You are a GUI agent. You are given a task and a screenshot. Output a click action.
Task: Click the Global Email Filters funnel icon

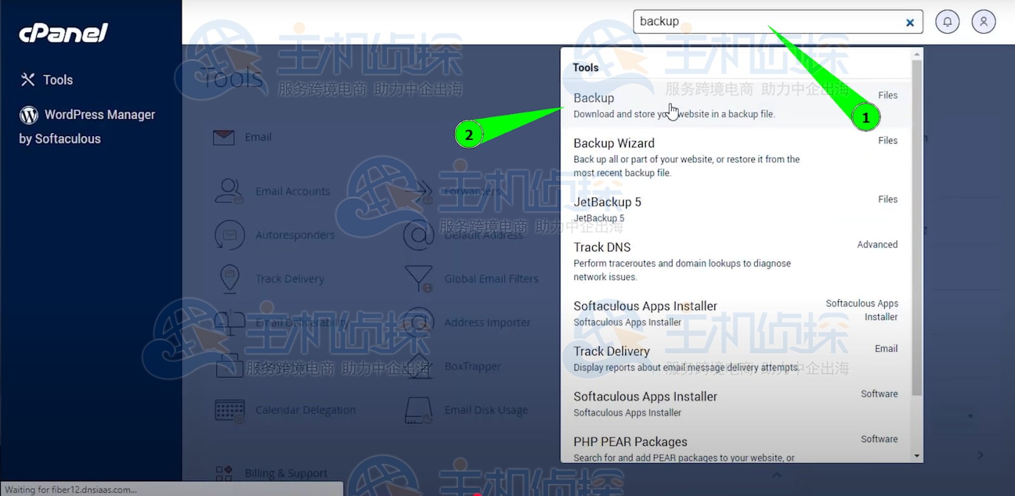pyautogui.click(x=419, y=279)
